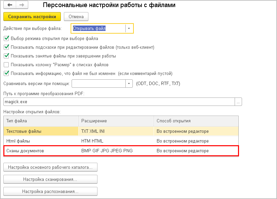Image resolution: width=277 pixels, height=199 pixels.
Task: Click the "Сохранить настройки" button
Action: 32,16
